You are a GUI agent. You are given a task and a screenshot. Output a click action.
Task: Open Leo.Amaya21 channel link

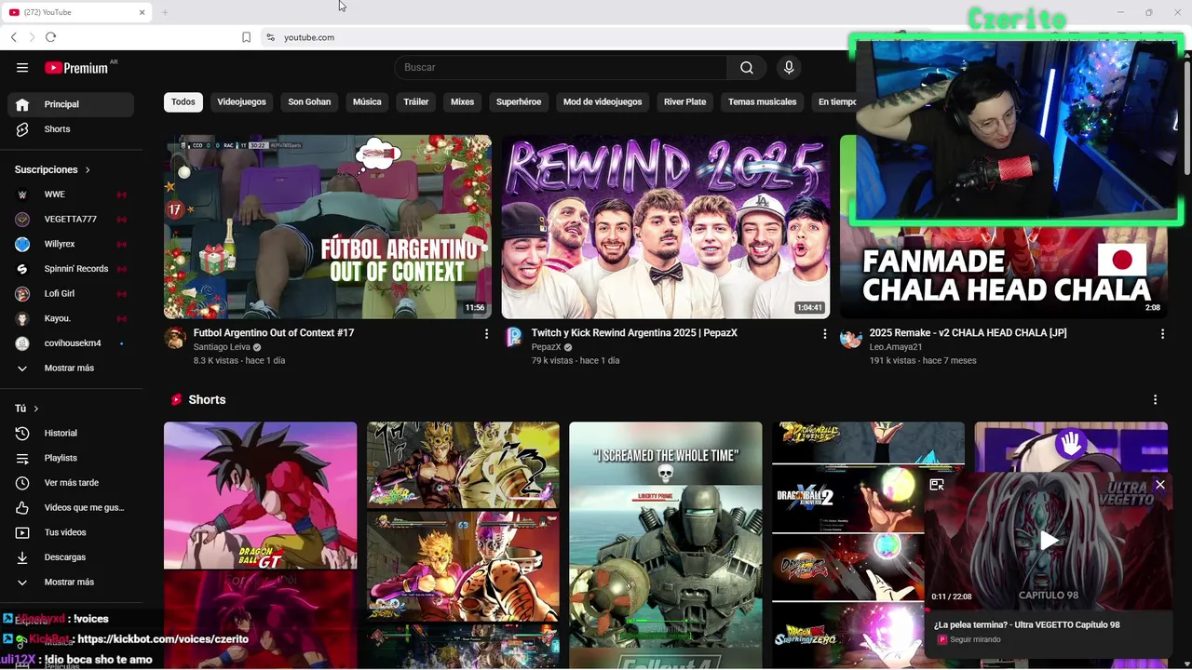coord(896,347)
